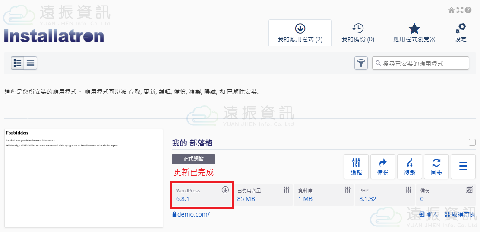Open the hamburger more-actions menu
The image size is (480, 232).
[x=463, y=167]
